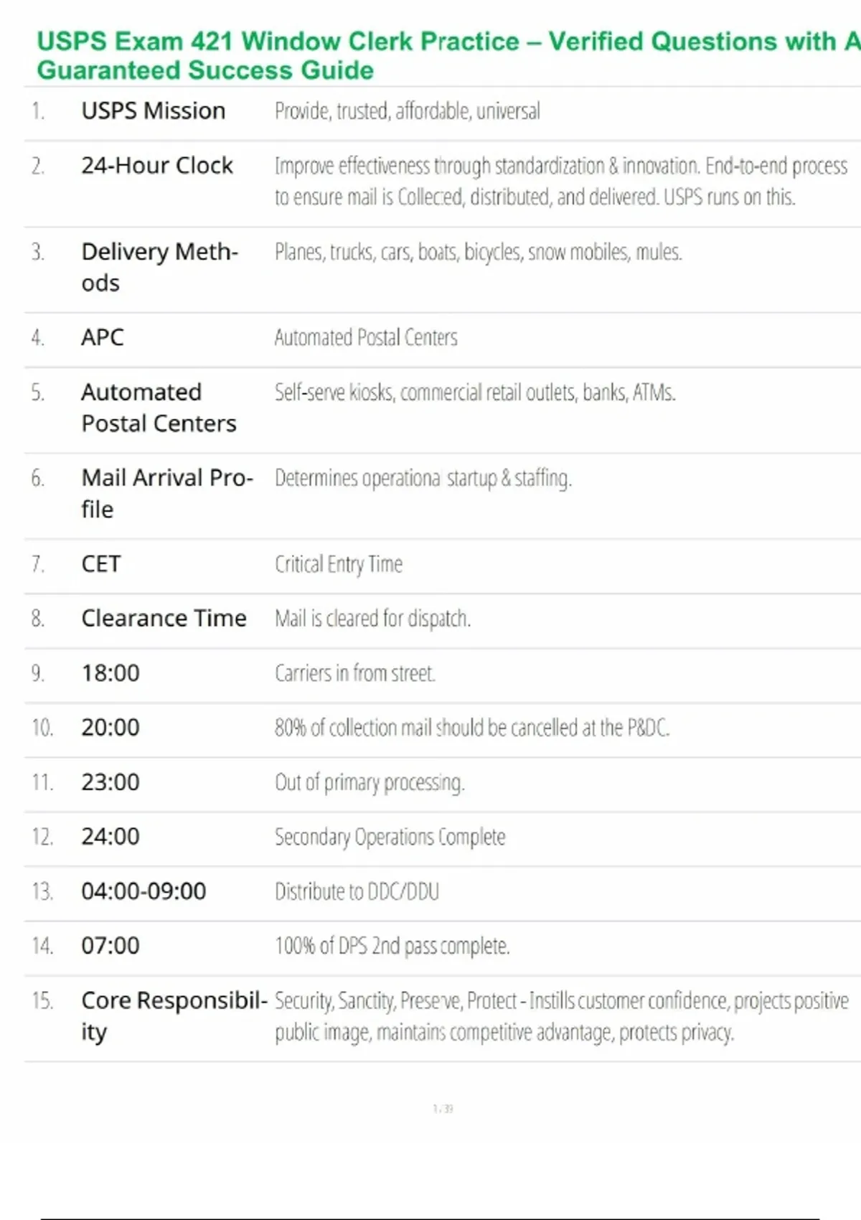The width and height of the screenshot is (861, 1220).
Task: Click the definition "Automated Postal Centers"
Action: (x=366, y=337)
